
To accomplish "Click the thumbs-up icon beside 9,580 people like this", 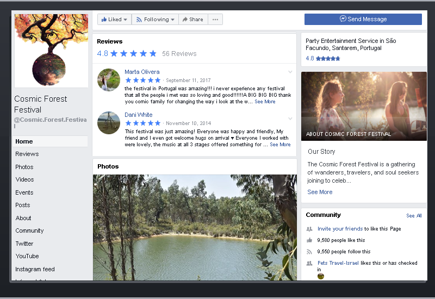I will pos(309,240).
